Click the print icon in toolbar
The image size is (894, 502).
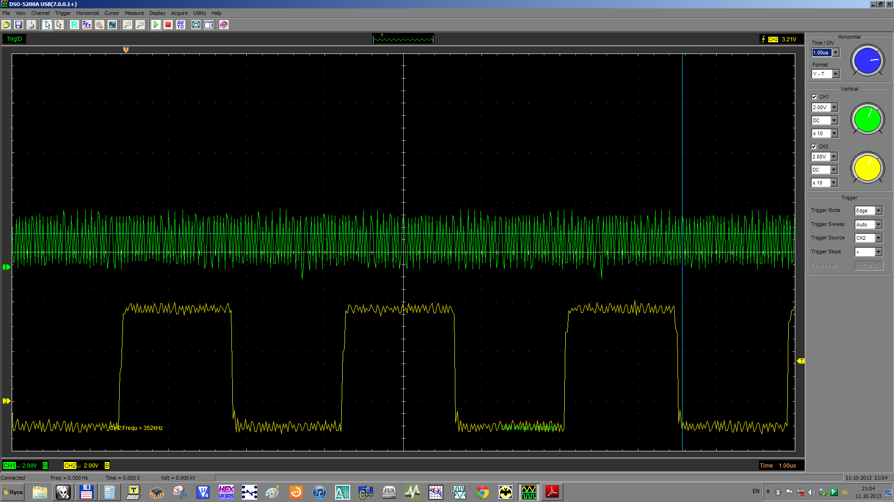(31, 25)
